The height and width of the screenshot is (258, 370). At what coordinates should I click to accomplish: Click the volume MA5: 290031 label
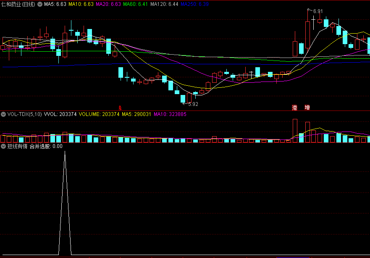pos(136,114)
